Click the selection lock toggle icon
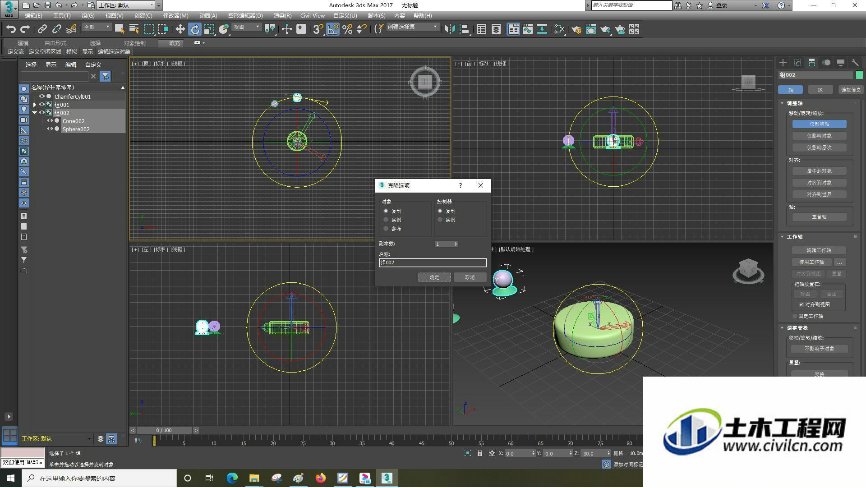This screenshot has height=488, width=866. (x=480, y=453)
